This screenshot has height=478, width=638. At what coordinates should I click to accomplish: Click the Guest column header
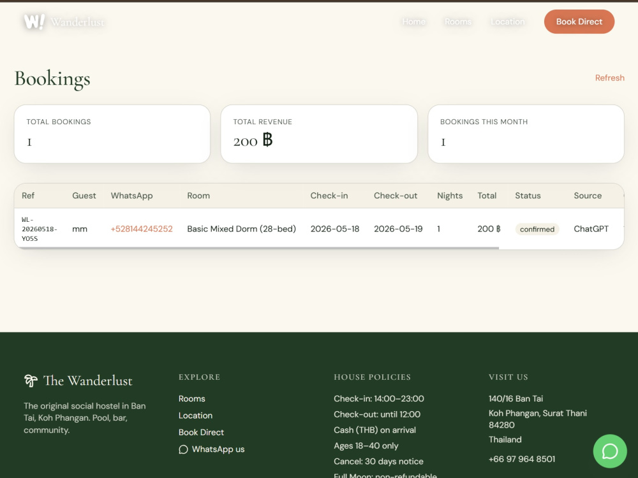point(84,196)
